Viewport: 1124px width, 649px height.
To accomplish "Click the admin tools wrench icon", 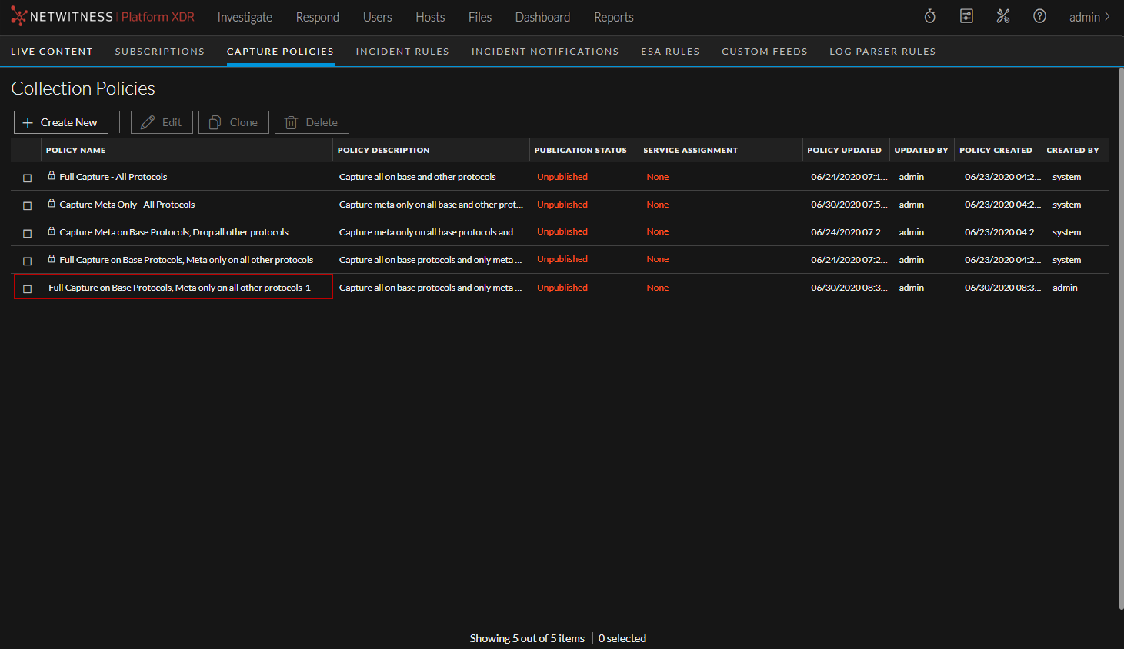I will click(x=1003, y=15).
